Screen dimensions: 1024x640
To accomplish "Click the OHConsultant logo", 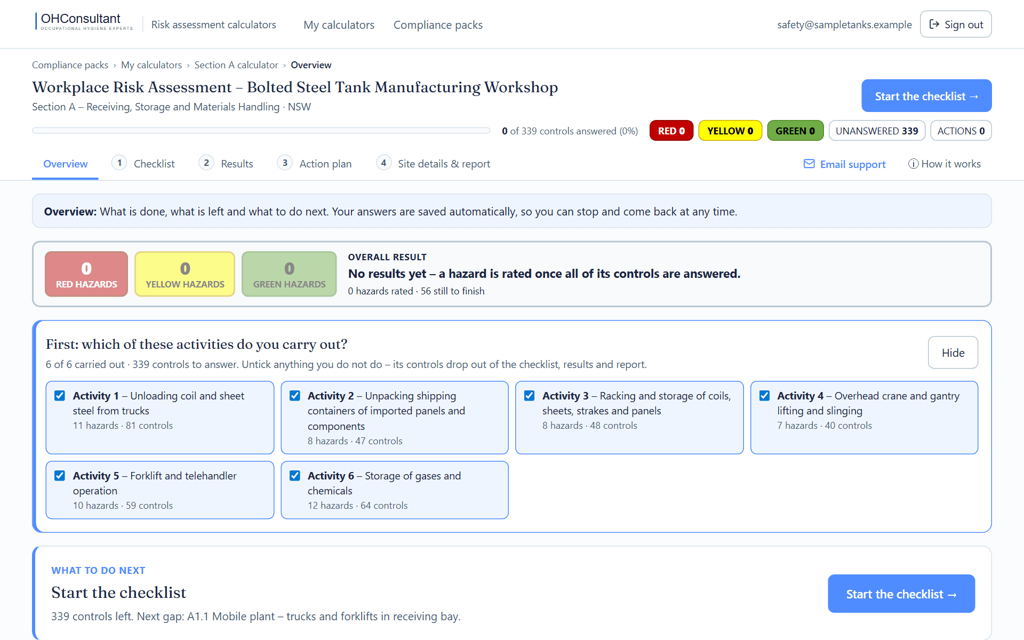I will point(84,22).
